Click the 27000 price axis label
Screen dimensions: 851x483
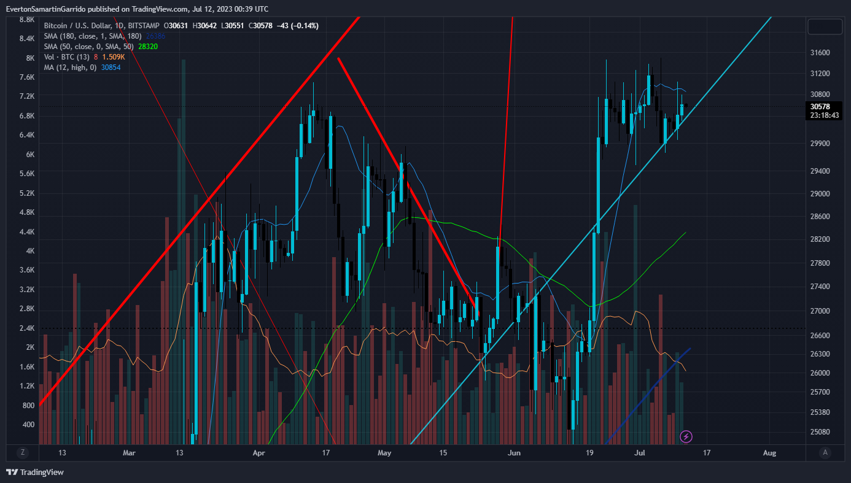coord(820,311)
